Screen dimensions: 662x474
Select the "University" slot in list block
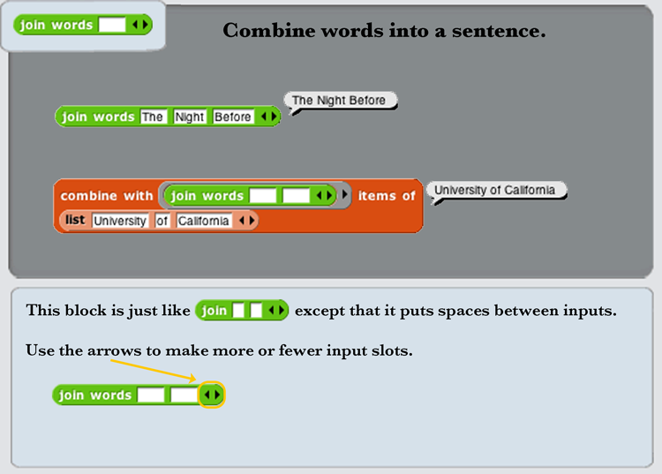pyautogui.click(x=120, y=221)
